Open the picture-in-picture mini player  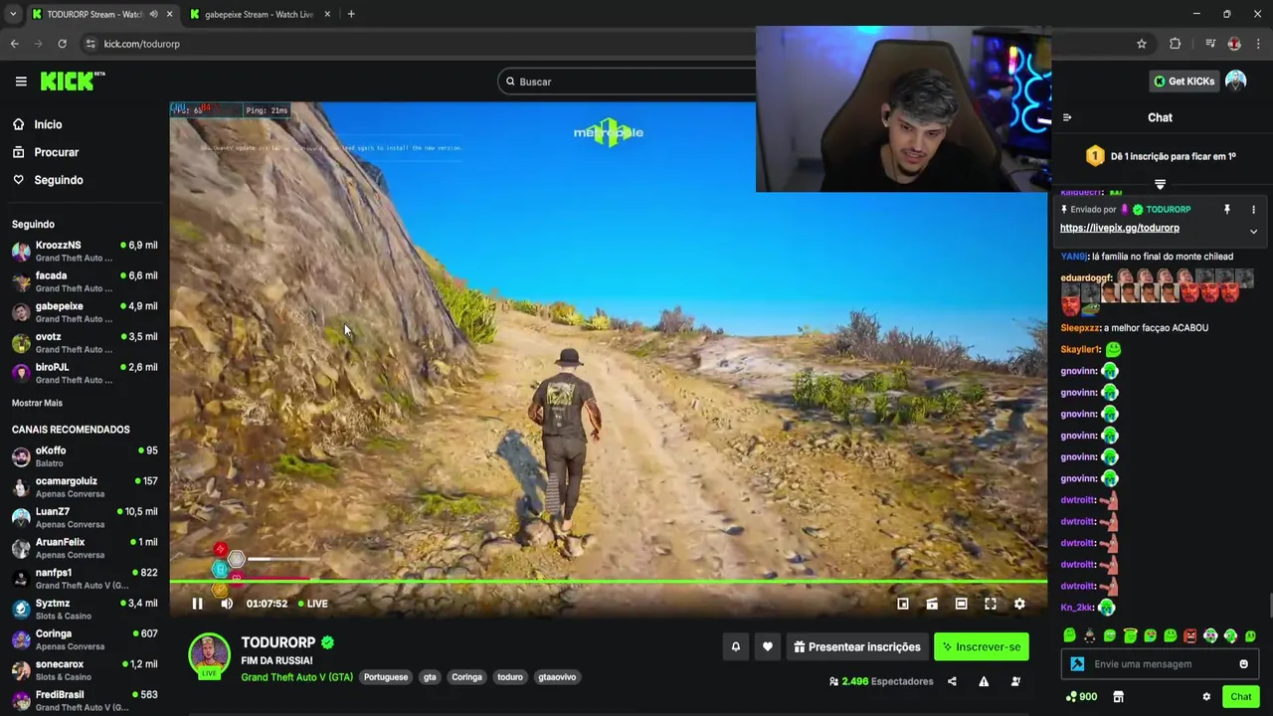click(903, 604)
